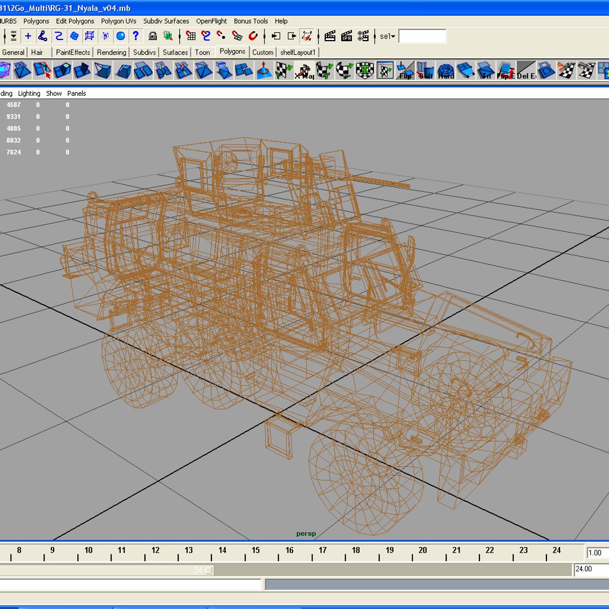
Task: Click the Soft edge shelf icon
Action: [425, 70]
